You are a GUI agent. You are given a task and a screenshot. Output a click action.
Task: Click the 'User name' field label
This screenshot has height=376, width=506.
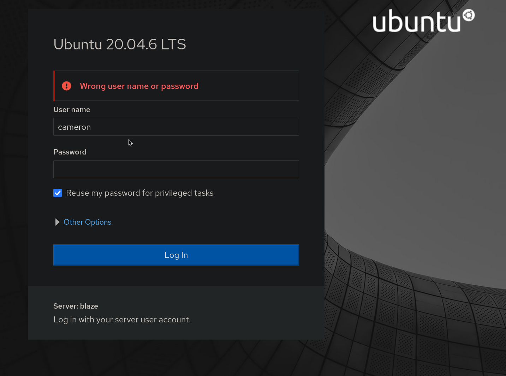click(72, 110)
